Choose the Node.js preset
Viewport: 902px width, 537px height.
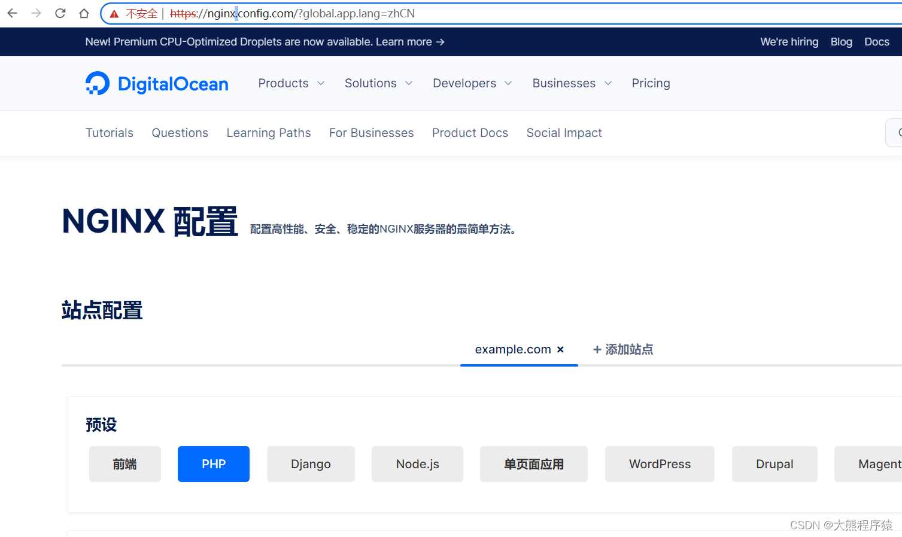point(417,464)
